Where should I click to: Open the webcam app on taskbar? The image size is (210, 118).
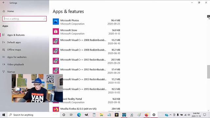pyautogui.click(x=132, y=115)
